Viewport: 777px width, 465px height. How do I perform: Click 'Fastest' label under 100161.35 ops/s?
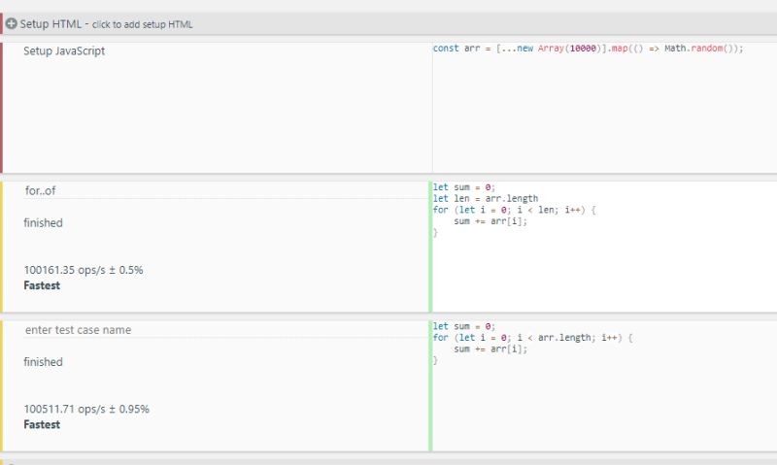tap(42, 285)
